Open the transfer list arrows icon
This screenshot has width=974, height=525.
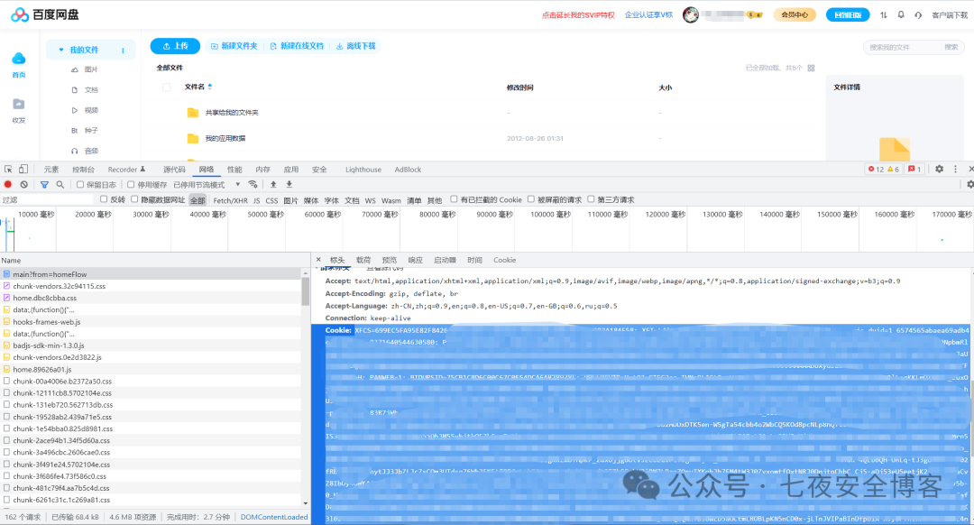[x=883, y=15]
